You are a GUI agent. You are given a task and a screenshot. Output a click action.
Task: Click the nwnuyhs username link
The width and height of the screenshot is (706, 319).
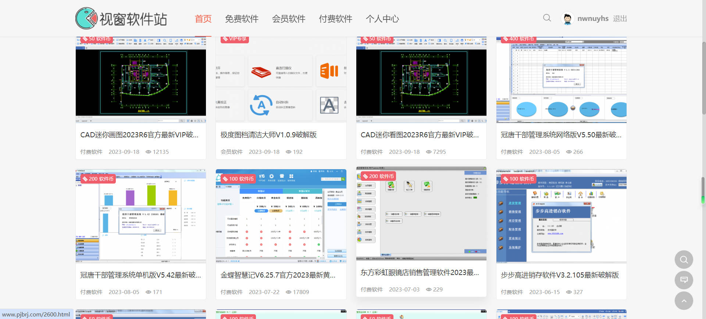pyautogui.click(x=593, y=19)
